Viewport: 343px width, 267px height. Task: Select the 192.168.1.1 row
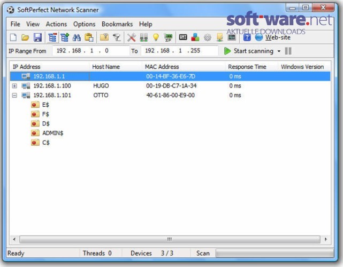[170, 76]
